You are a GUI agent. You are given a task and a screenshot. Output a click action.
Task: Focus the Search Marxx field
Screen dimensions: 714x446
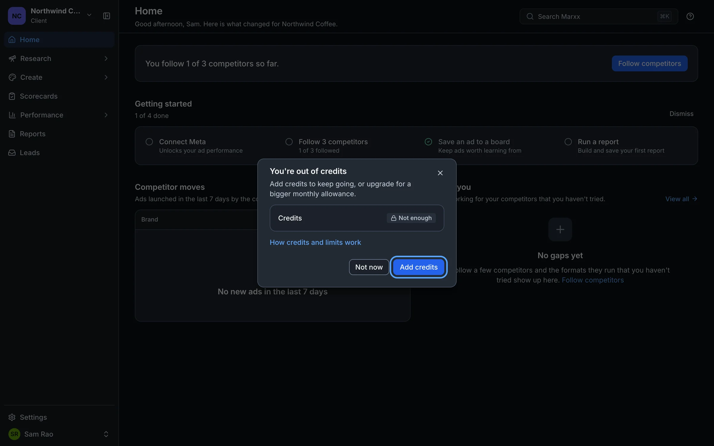(x=599, y=16)
